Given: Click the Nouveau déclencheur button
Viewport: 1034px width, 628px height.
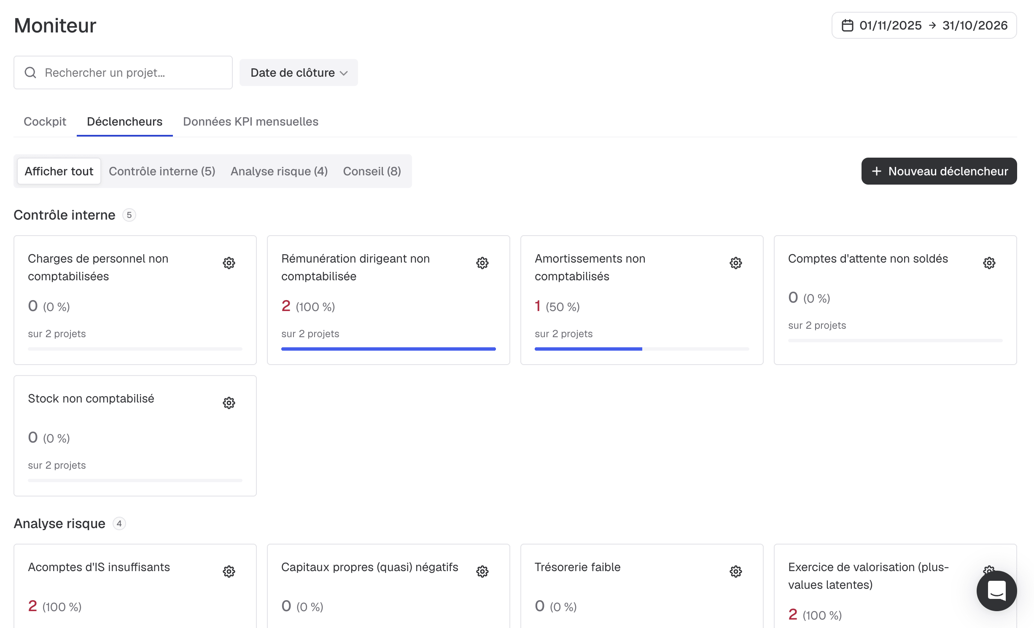Looking at the screenshot, I should [939, 171].
